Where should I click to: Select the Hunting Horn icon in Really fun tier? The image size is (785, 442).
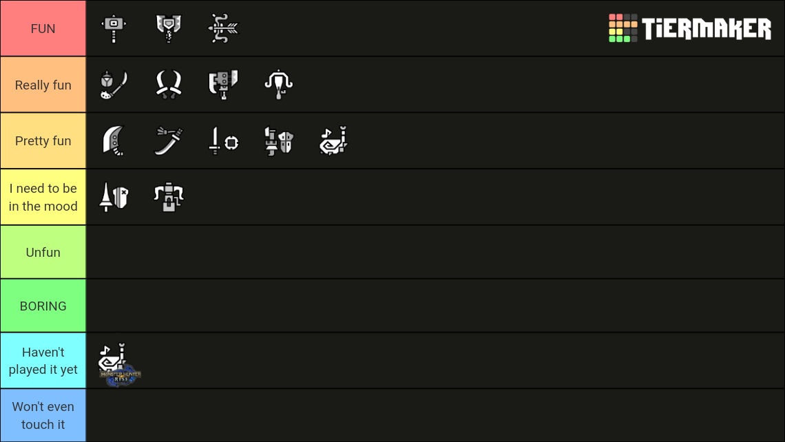coord(279,84)
